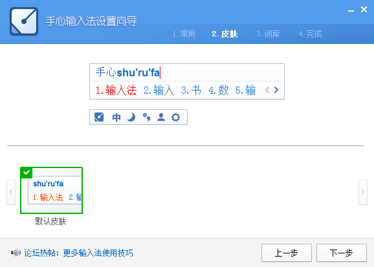Screen dimensions: 374x267
Task: Pick candidate 4.数
Action: tap(219, 90)
